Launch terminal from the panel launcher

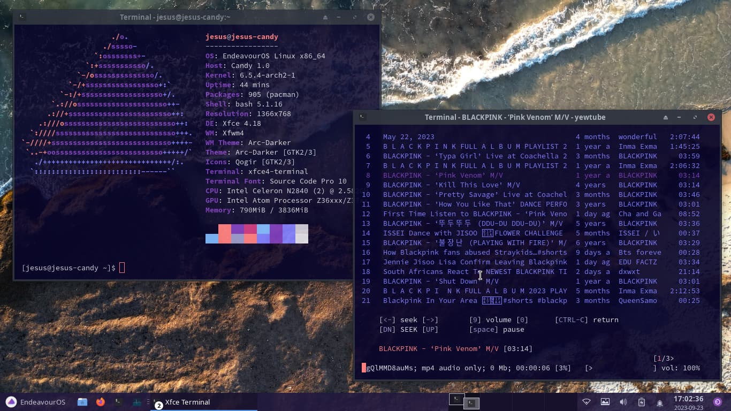coord(118,402)
